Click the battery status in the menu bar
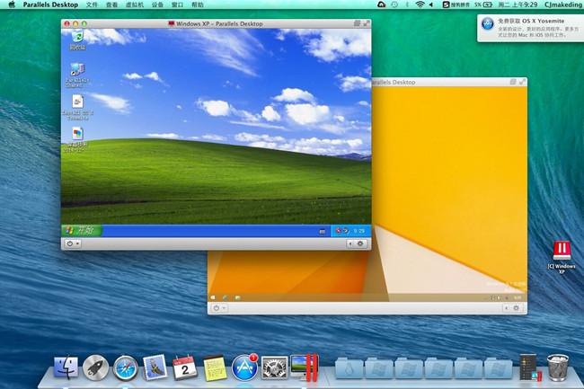Viewport: 584px width, 389px height. pyautogui.click(x=483, y=4)
